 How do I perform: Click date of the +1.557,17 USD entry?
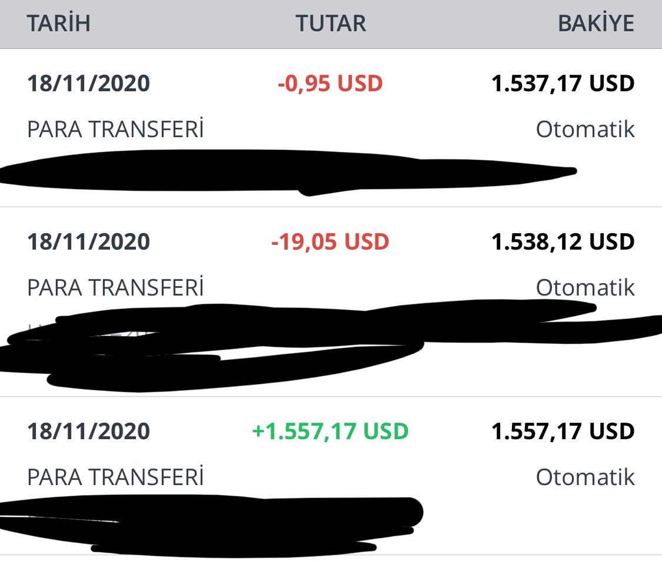[x=89, y=432]
